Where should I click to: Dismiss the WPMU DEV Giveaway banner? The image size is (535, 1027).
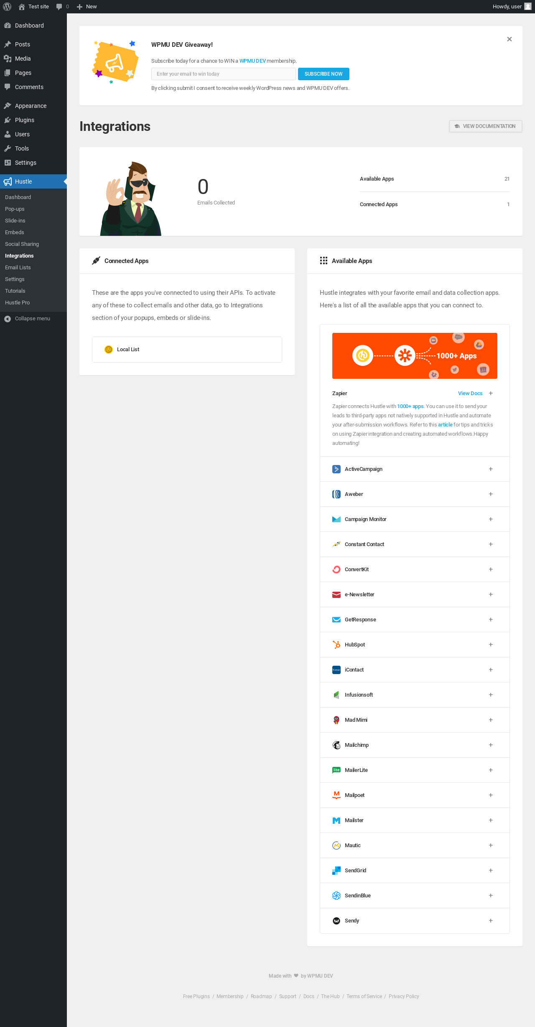tap(510, 39)
